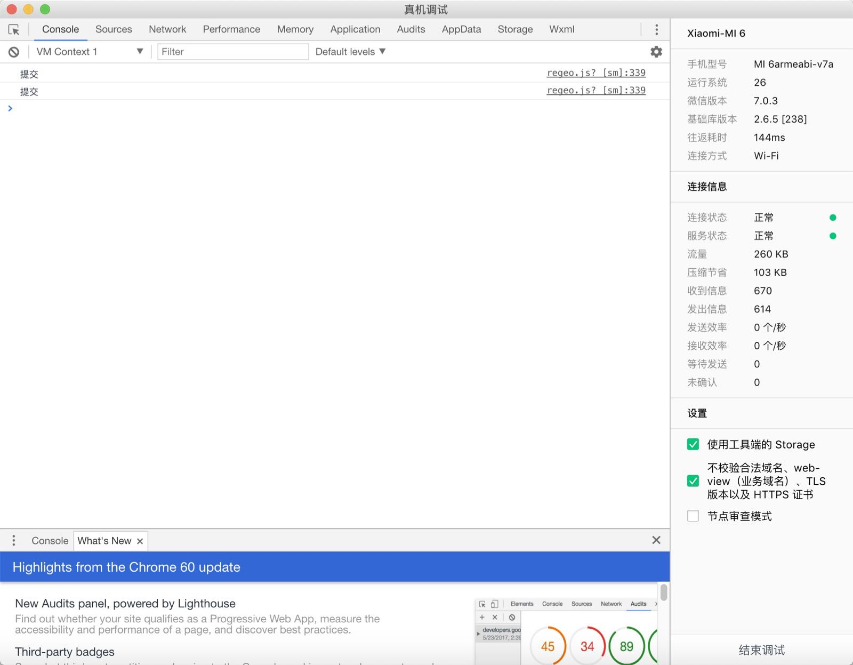The height and width of the screenshot is (665, 853).
Task: Select the Application tab
Action: pos(355,29)
